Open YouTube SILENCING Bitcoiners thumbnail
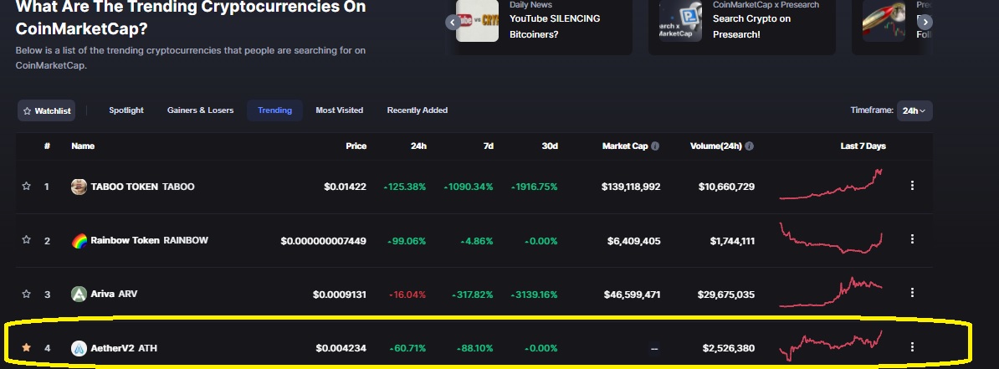The image size is (999, 369). (x=477, y=21)
